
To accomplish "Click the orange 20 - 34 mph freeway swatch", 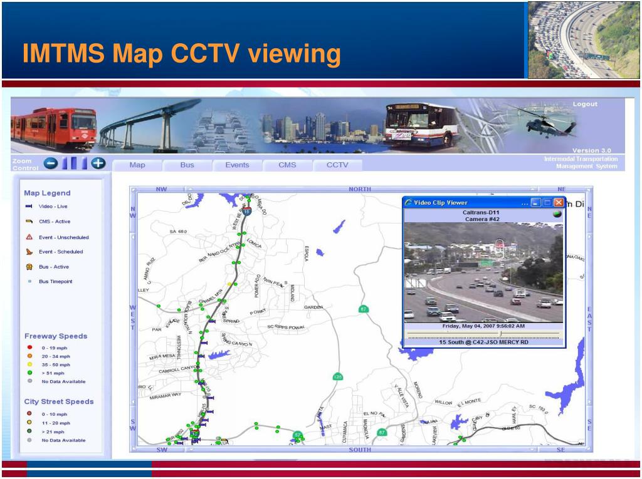I will pyautogui.click(x=29, y=356).
